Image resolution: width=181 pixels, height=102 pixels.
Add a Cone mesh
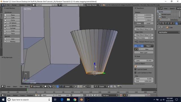pyautogui.click(x=12, y=31)
